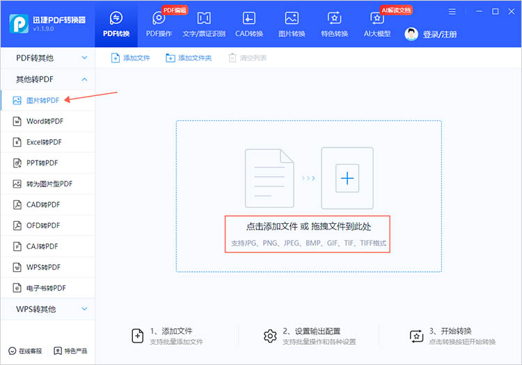Switch to the 特色转换 tab

(x=334, y=24)
